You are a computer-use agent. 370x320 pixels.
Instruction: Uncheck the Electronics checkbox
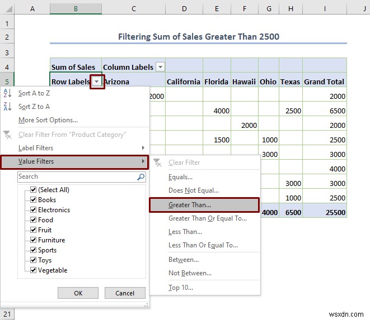(33, 210)
